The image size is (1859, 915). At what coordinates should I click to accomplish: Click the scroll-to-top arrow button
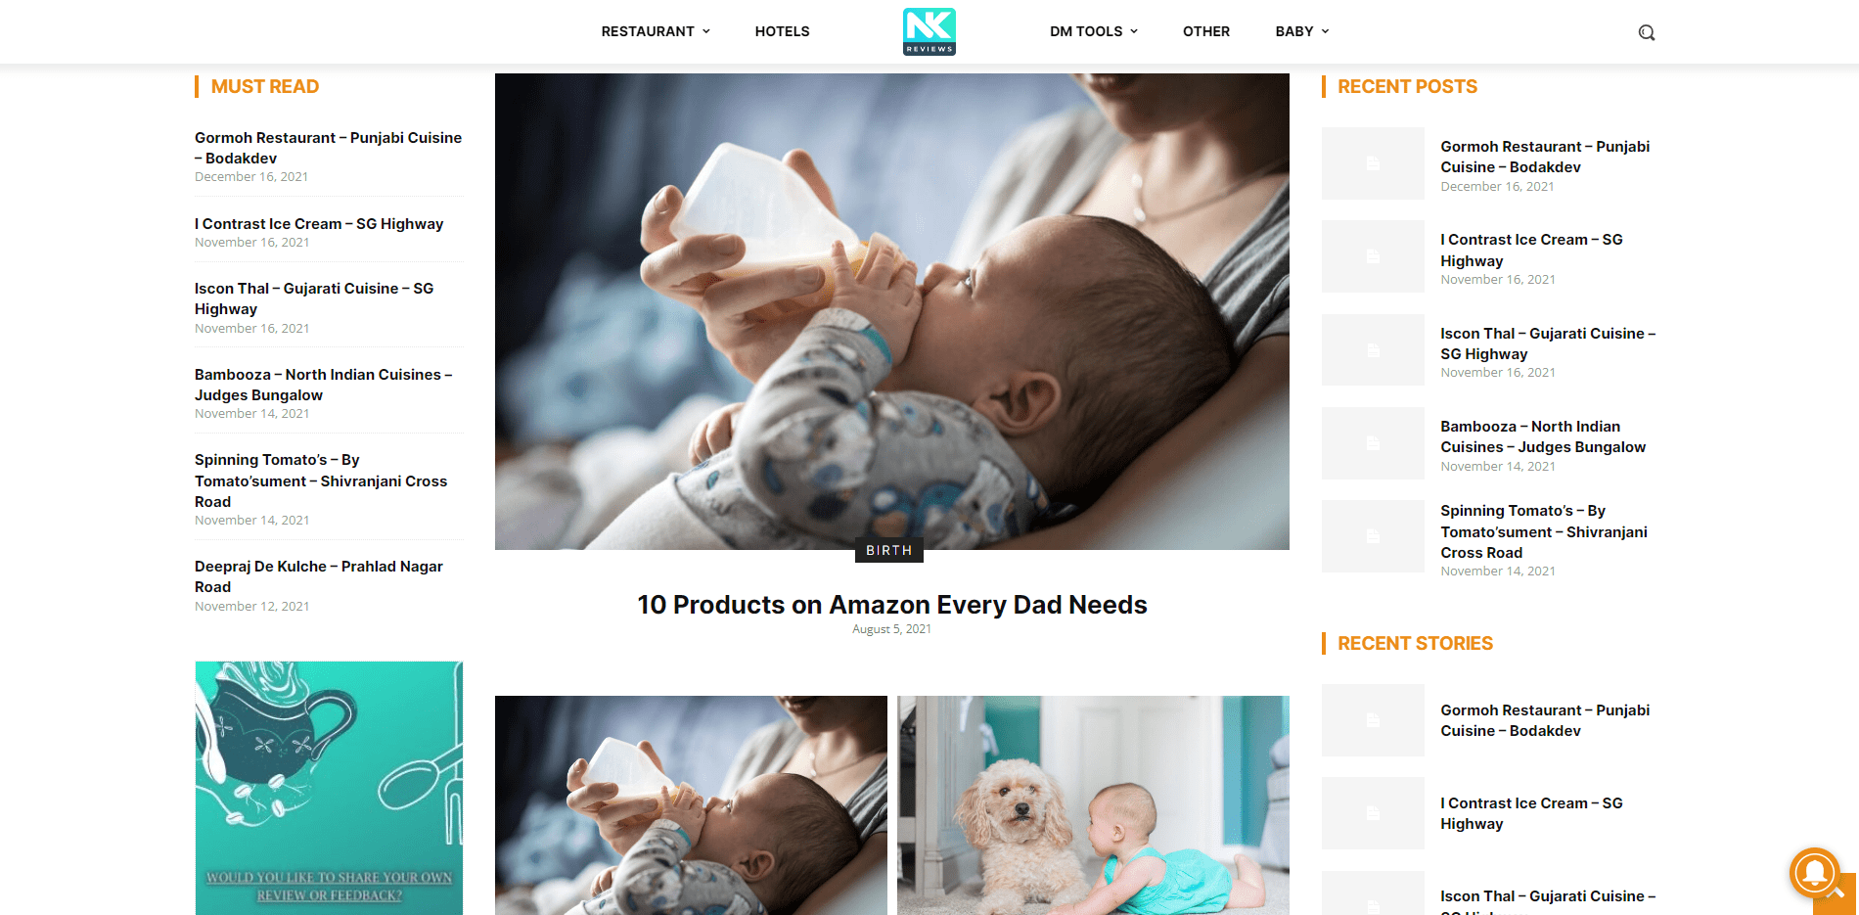(x=1835, y=893)
